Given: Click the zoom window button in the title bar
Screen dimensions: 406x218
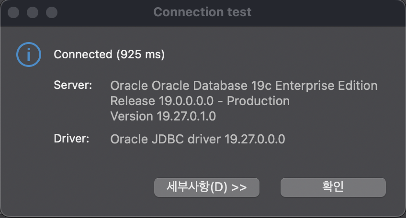Looking at the screenshot, I should (52, 12).
